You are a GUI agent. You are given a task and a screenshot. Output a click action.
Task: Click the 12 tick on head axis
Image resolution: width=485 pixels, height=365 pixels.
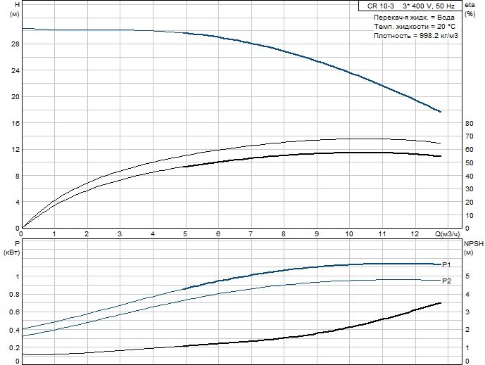point(15,150)
